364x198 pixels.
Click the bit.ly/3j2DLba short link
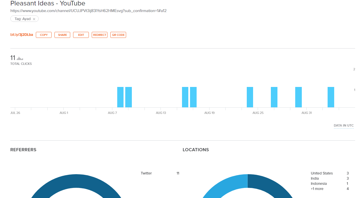click(22, 35)
